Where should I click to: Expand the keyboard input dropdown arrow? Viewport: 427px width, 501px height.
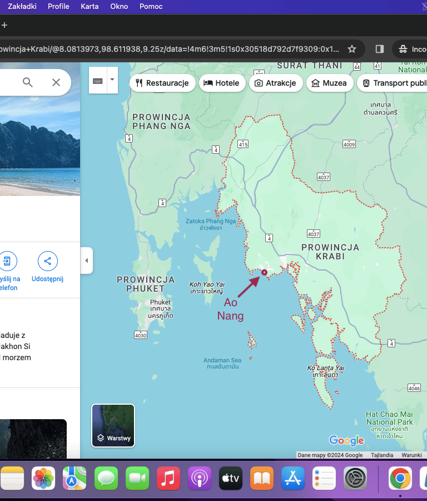tap(112, 80)
